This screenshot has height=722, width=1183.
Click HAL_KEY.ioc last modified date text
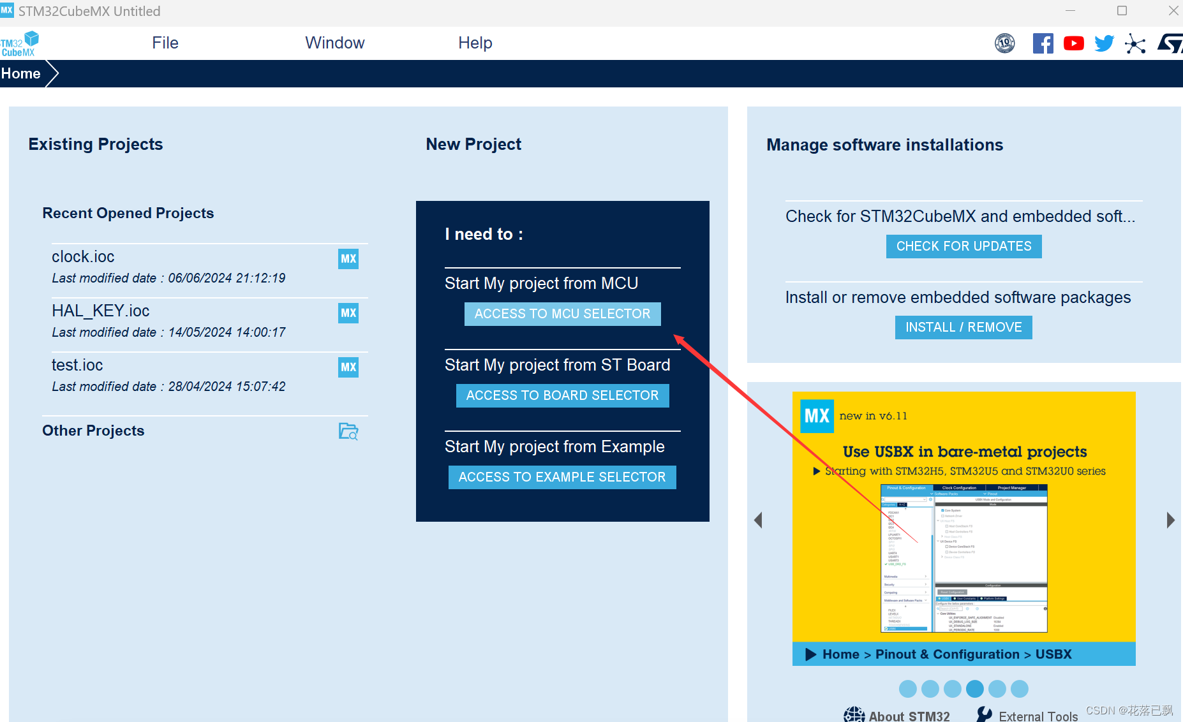pos(168,332)
